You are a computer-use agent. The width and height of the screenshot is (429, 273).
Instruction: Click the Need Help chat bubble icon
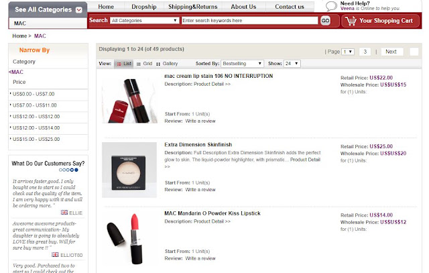pyautogui.click(x=331, y=6)
